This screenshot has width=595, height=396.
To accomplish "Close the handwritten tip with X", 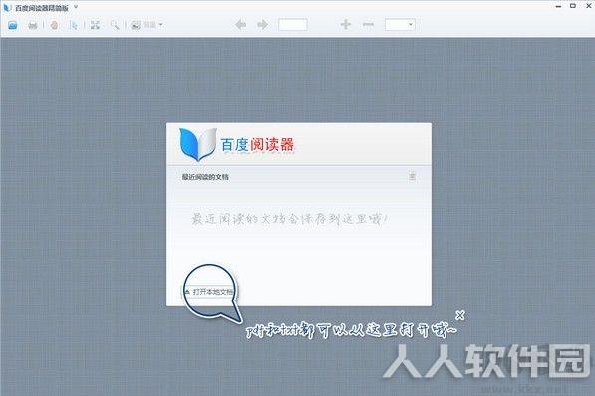I will (x=460, y=315).
